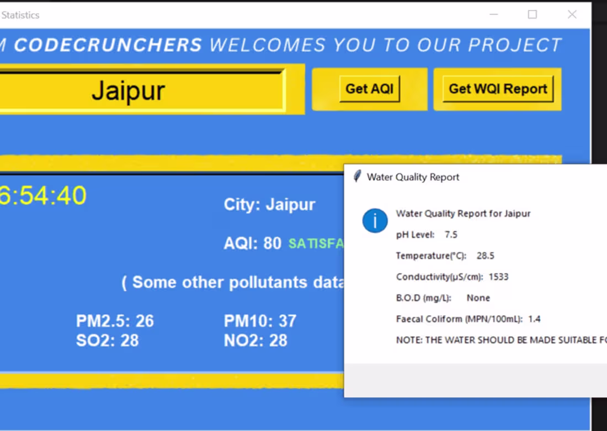This screenshot has height=431, width=607.
Task: Click the clock time 6:54:40
Action: coord(43,196)
